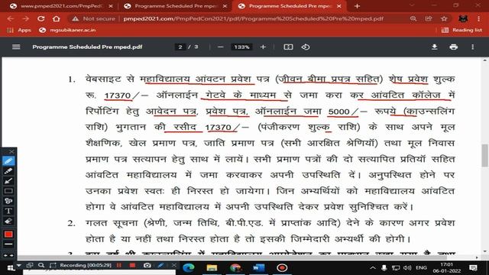This screenshot has width=489, height=275.
Task: Click the Not secure warning
Action: 93,18
